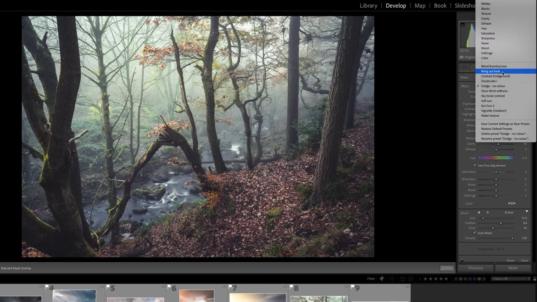Open the Book module
537x302 pixels.
[x=440, y=5]
